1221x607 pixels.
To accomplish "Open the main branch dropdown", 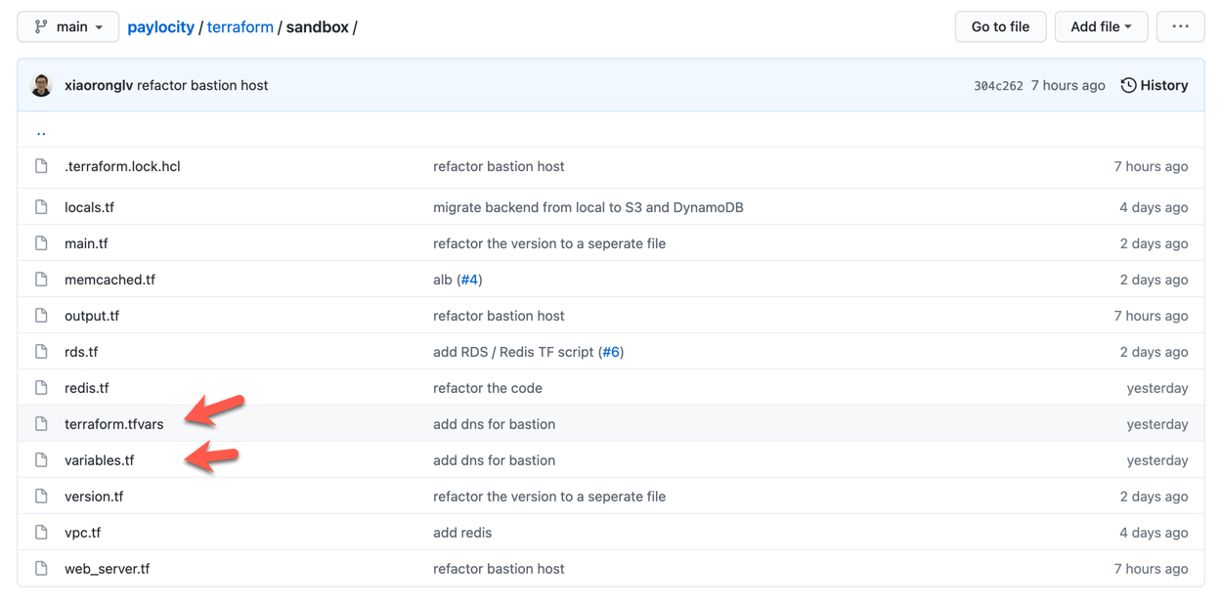I will pos(67,26).
